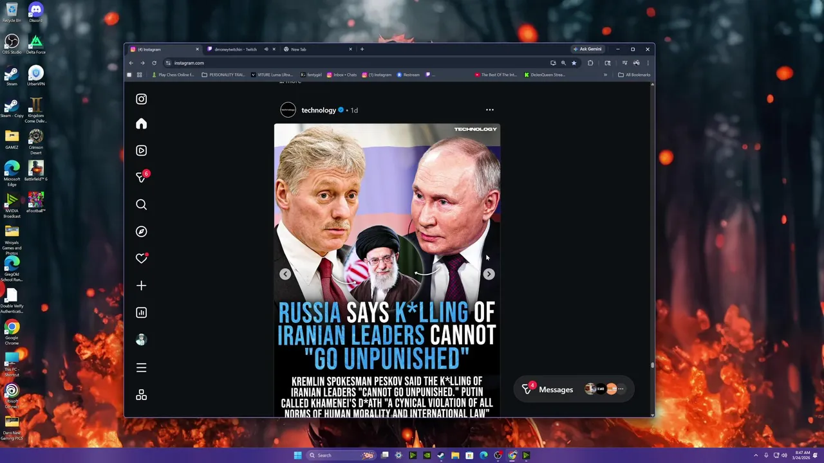The image size is (824, 463).
Task: Open All Bookmarks folder
Action: 634,75
